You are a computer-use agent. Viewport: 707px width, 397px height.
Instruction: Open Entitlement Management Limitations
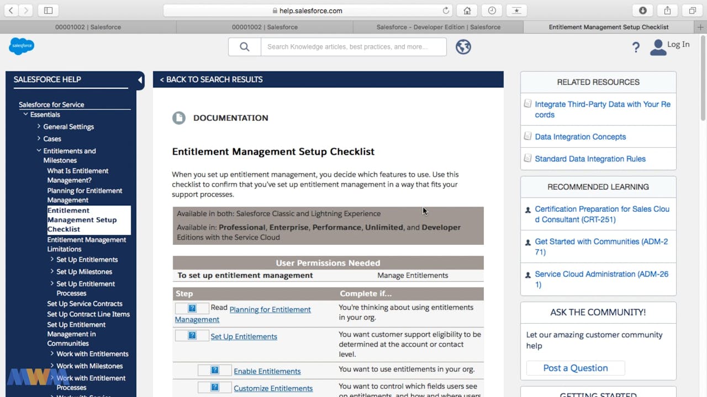pos(87,244)
